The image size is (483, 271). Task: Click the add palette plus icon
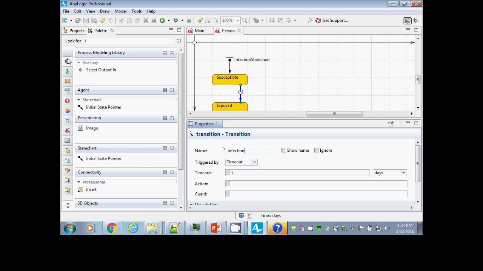[68, 206]
